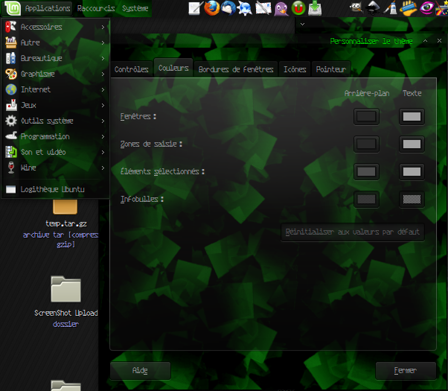Click the Wine glass icon

(x=11, y=168)
